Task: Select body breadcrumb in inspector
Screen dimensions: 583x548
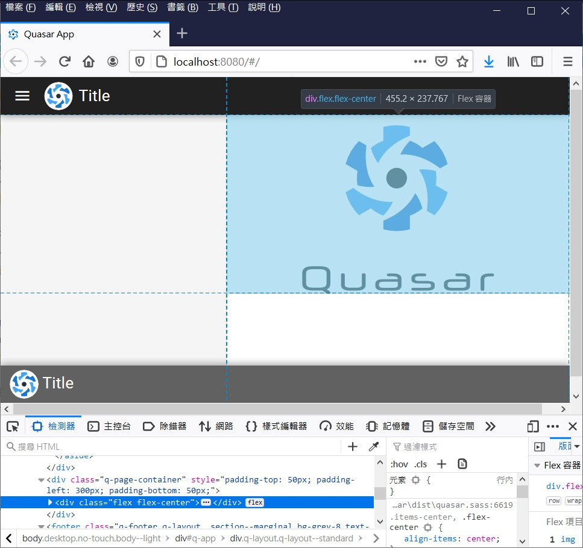Action: coord(92,539)
